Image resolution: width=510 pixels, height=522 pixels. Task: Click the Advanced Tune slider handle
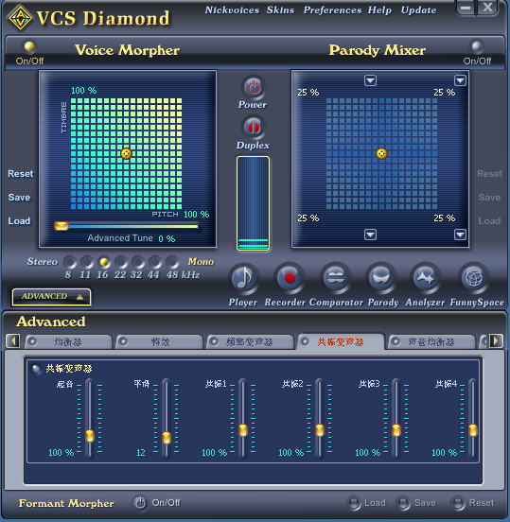point(62,226)
